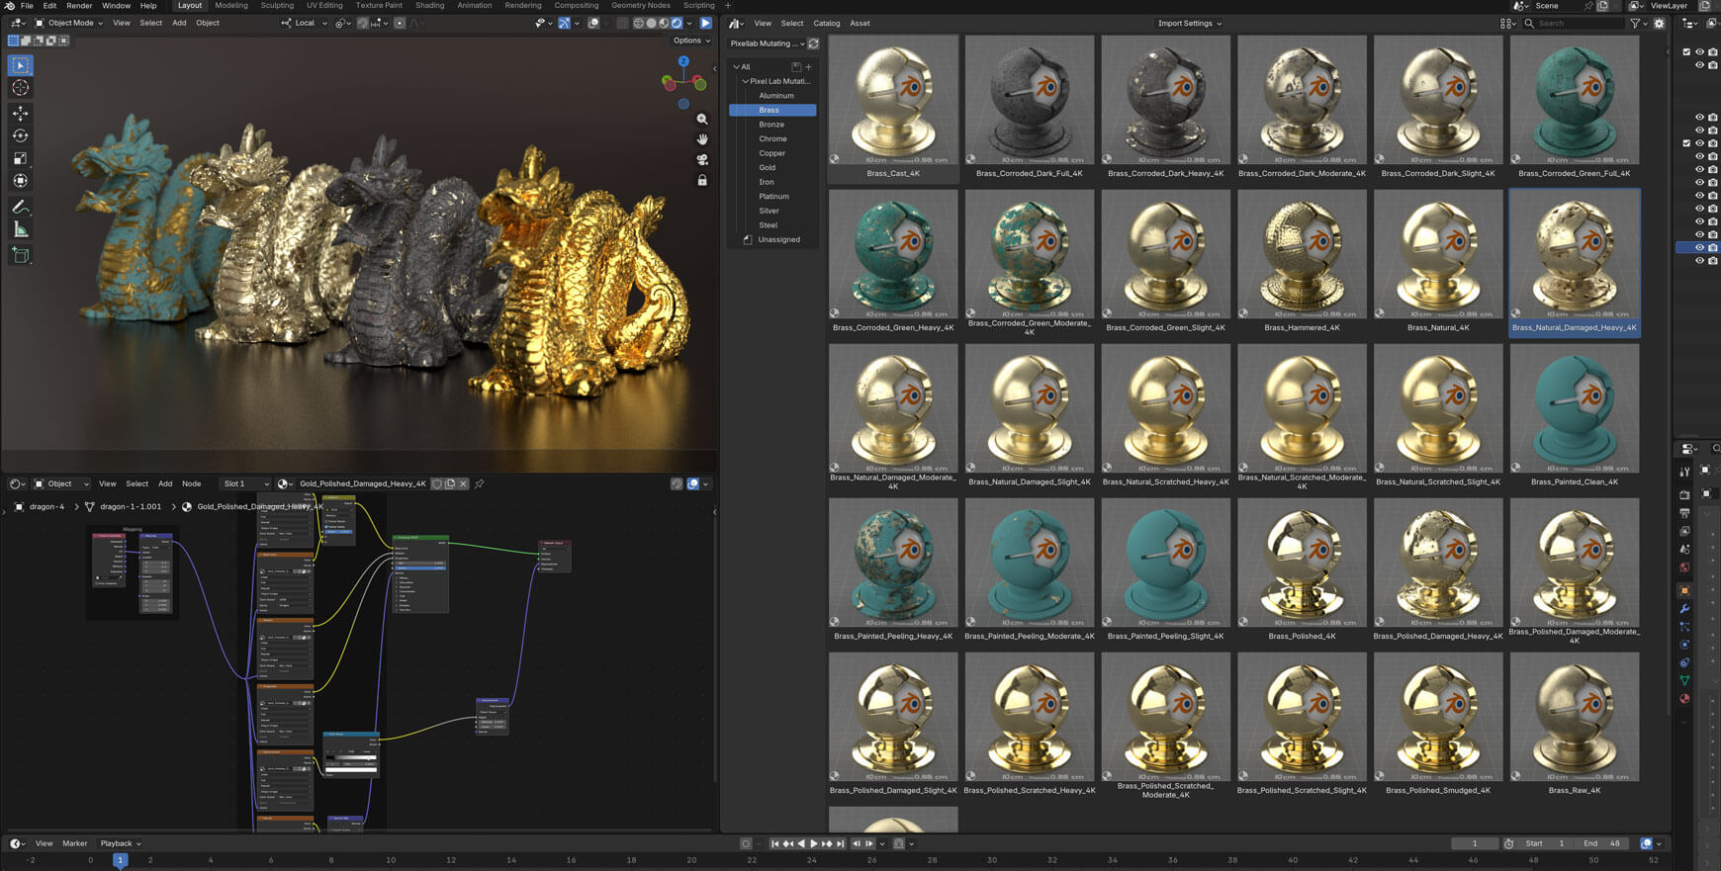This screenshot has height=871, width=1721.
Task: Open the asset browser filter funnel
Action: pyautogui.click(x=1635, y=23)
